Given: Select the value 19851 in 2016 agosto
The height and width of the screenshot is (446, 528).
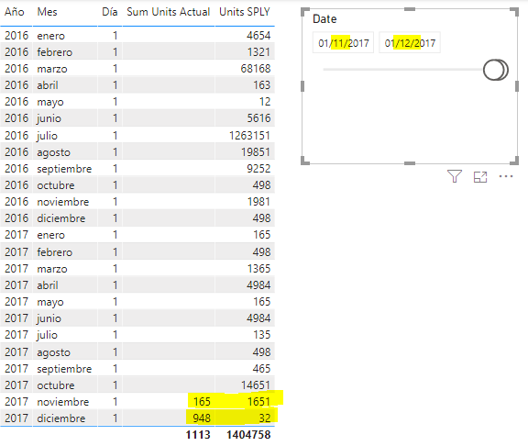Looking at the screenshot, I should (256, 152).
